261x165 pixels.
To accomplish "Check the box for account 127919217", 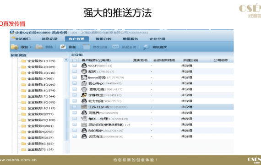I will coord(75,71).
